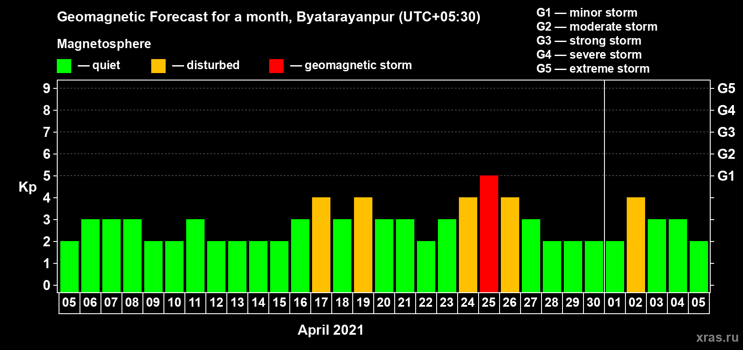Screen dimensions: 743x350
Task: Select the orange bar for May 02
Action: 636,245
